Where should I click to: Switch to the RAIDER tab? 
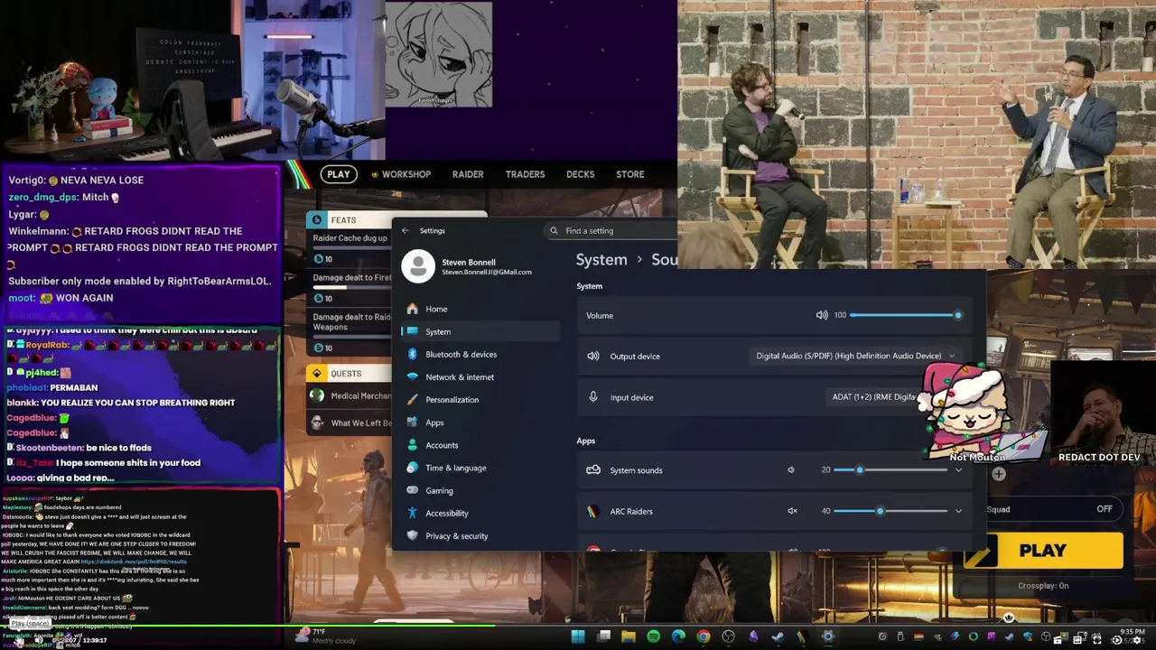pyautogui.click(x=468, y=174)
